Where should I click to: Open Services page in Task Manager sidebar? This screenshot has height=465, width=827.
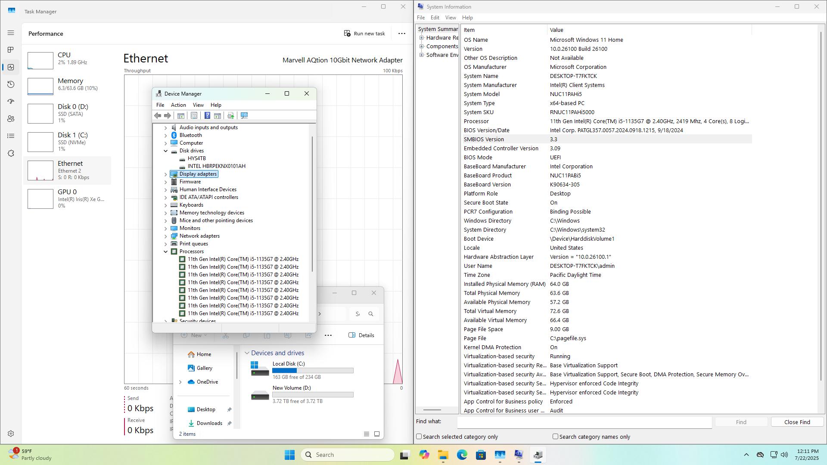(11, 153)
